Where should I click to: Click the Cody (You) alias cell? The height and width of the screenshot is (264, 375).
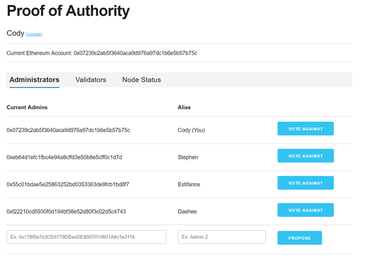[x=191, y=130]
